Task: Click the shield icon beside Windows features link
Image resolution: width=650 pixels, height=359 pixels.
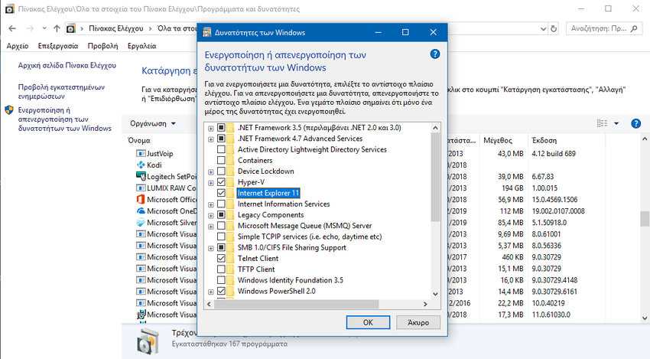Action: point(9,110)
